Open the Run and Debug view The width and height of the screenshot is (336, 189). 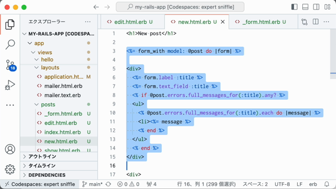click(x=10, y=85)
